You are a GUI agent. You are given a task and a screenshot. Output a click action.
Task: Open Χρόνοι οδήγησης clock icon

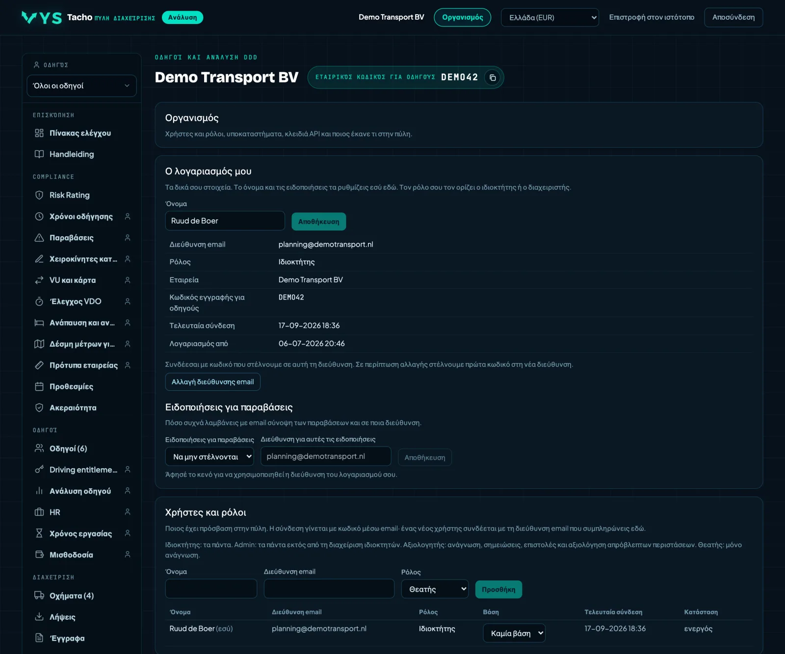[39, 216]
